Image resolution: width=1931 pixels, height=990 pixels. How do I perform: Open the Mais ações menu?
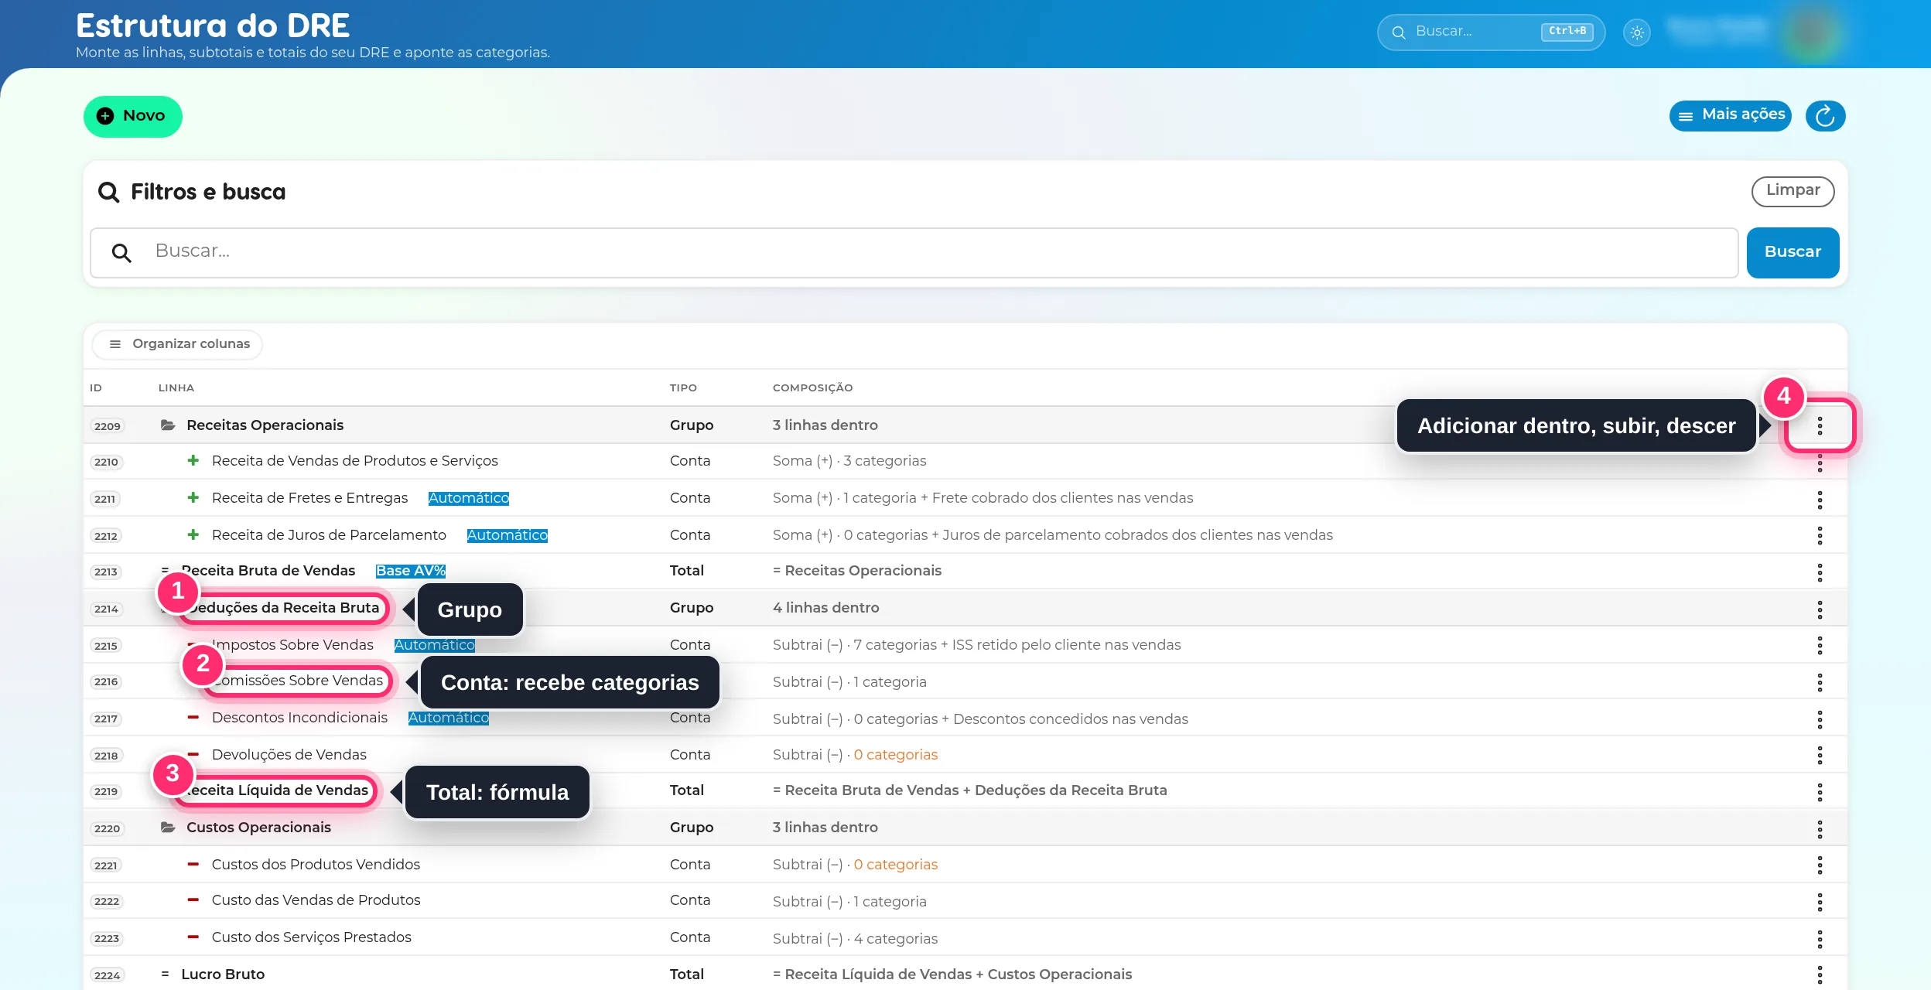coord(1731,115)
